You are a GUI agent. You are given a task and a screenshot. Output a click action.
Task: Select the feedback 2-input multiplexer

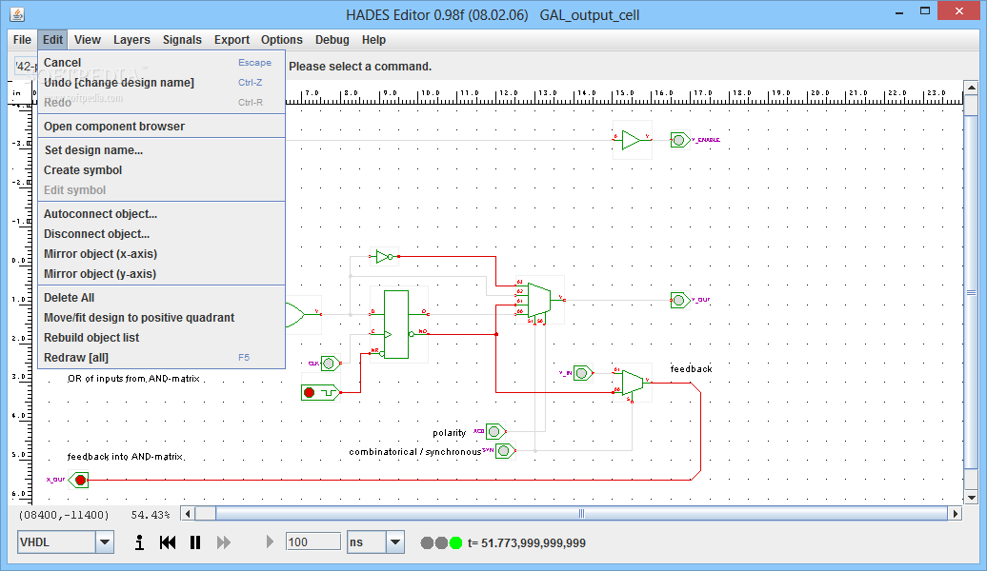633,383
